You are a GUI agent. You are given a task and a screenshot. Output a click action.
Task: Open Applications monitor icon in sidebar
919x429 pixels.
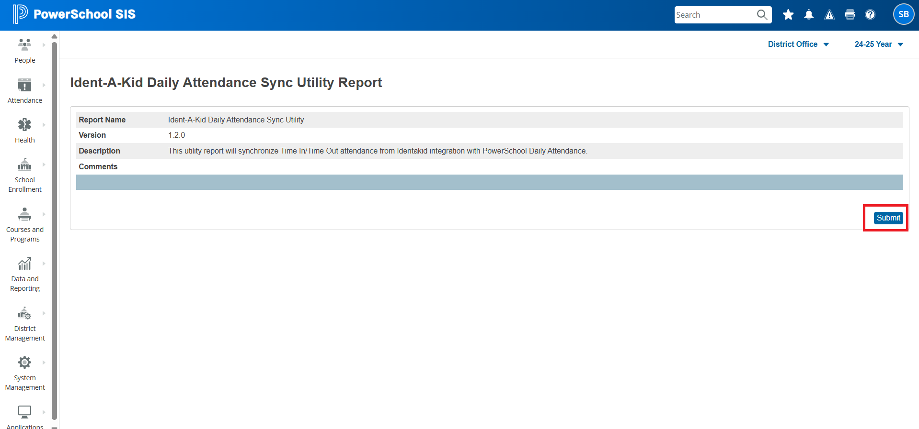(24, 412)
